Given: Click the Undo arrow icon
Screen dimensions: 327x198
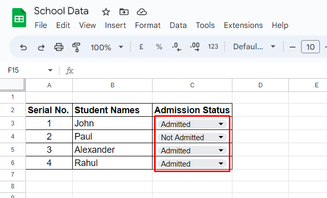Looking at the screenshot, I should (x=23, y=47).
